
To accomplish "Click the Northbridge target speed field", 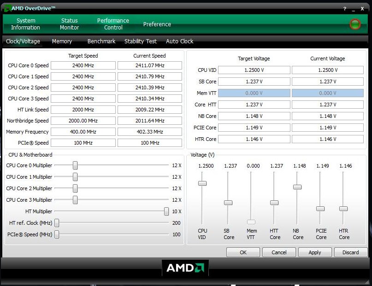I will (83, 121).
